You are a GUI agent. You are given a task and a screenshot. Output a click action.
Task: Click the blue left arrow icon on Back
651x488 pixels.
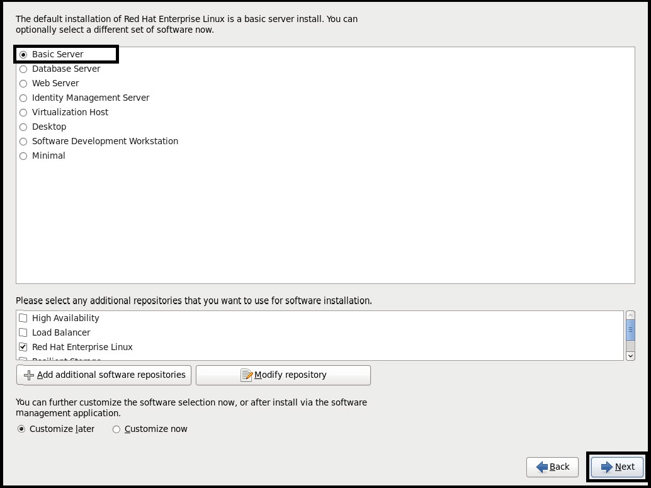tap(541, 467)
